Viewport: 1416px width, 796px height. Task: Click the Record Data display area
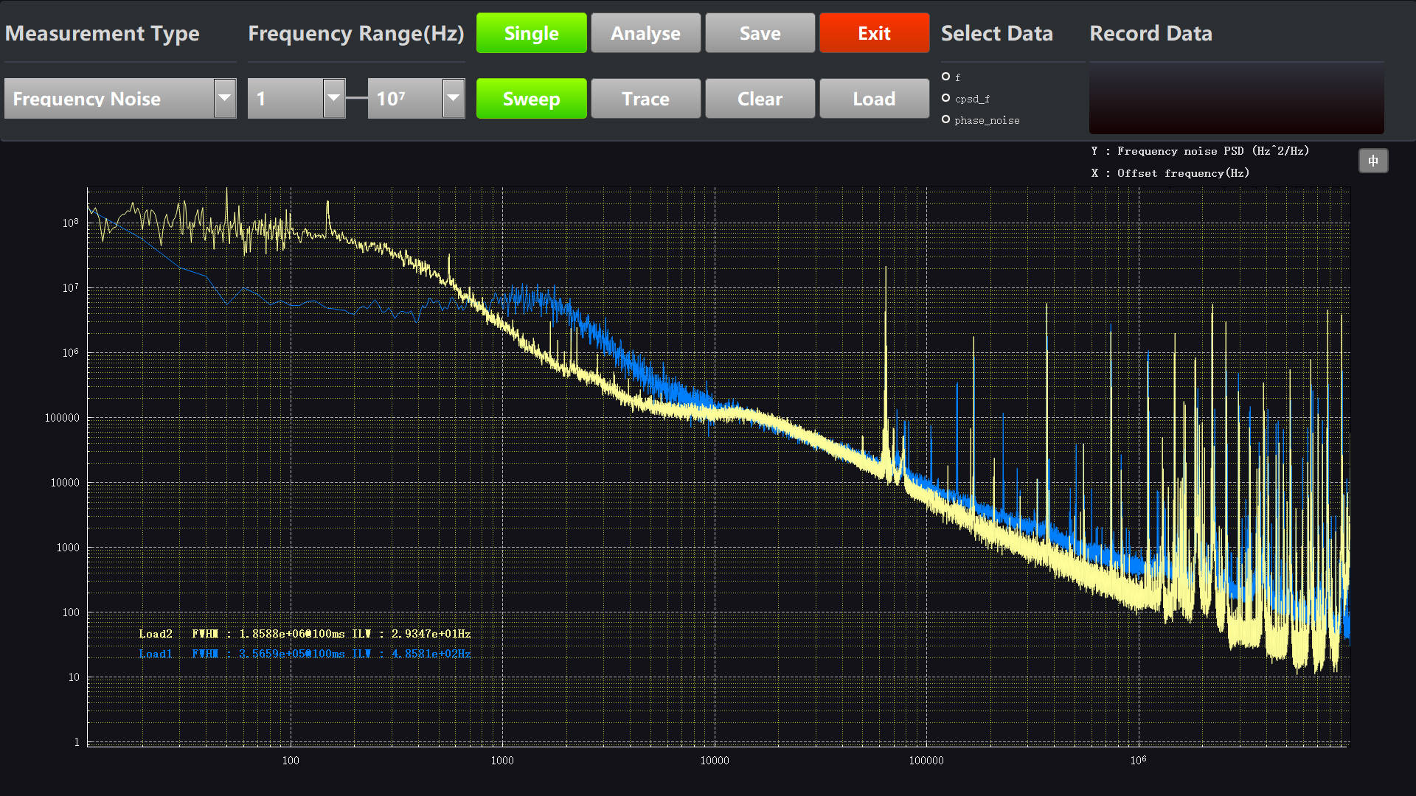1236,98
